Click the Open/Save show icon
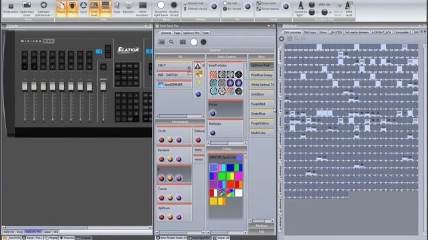 pos(27,8)
